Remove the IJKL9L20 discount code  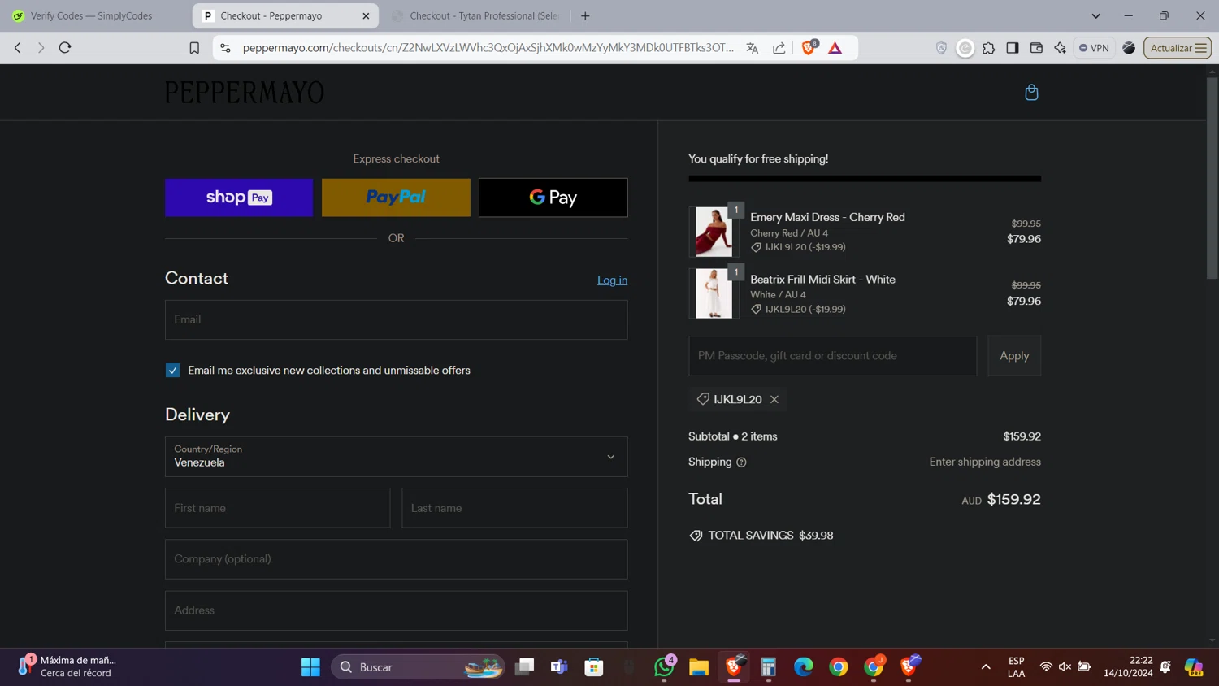tap(774, 399)
